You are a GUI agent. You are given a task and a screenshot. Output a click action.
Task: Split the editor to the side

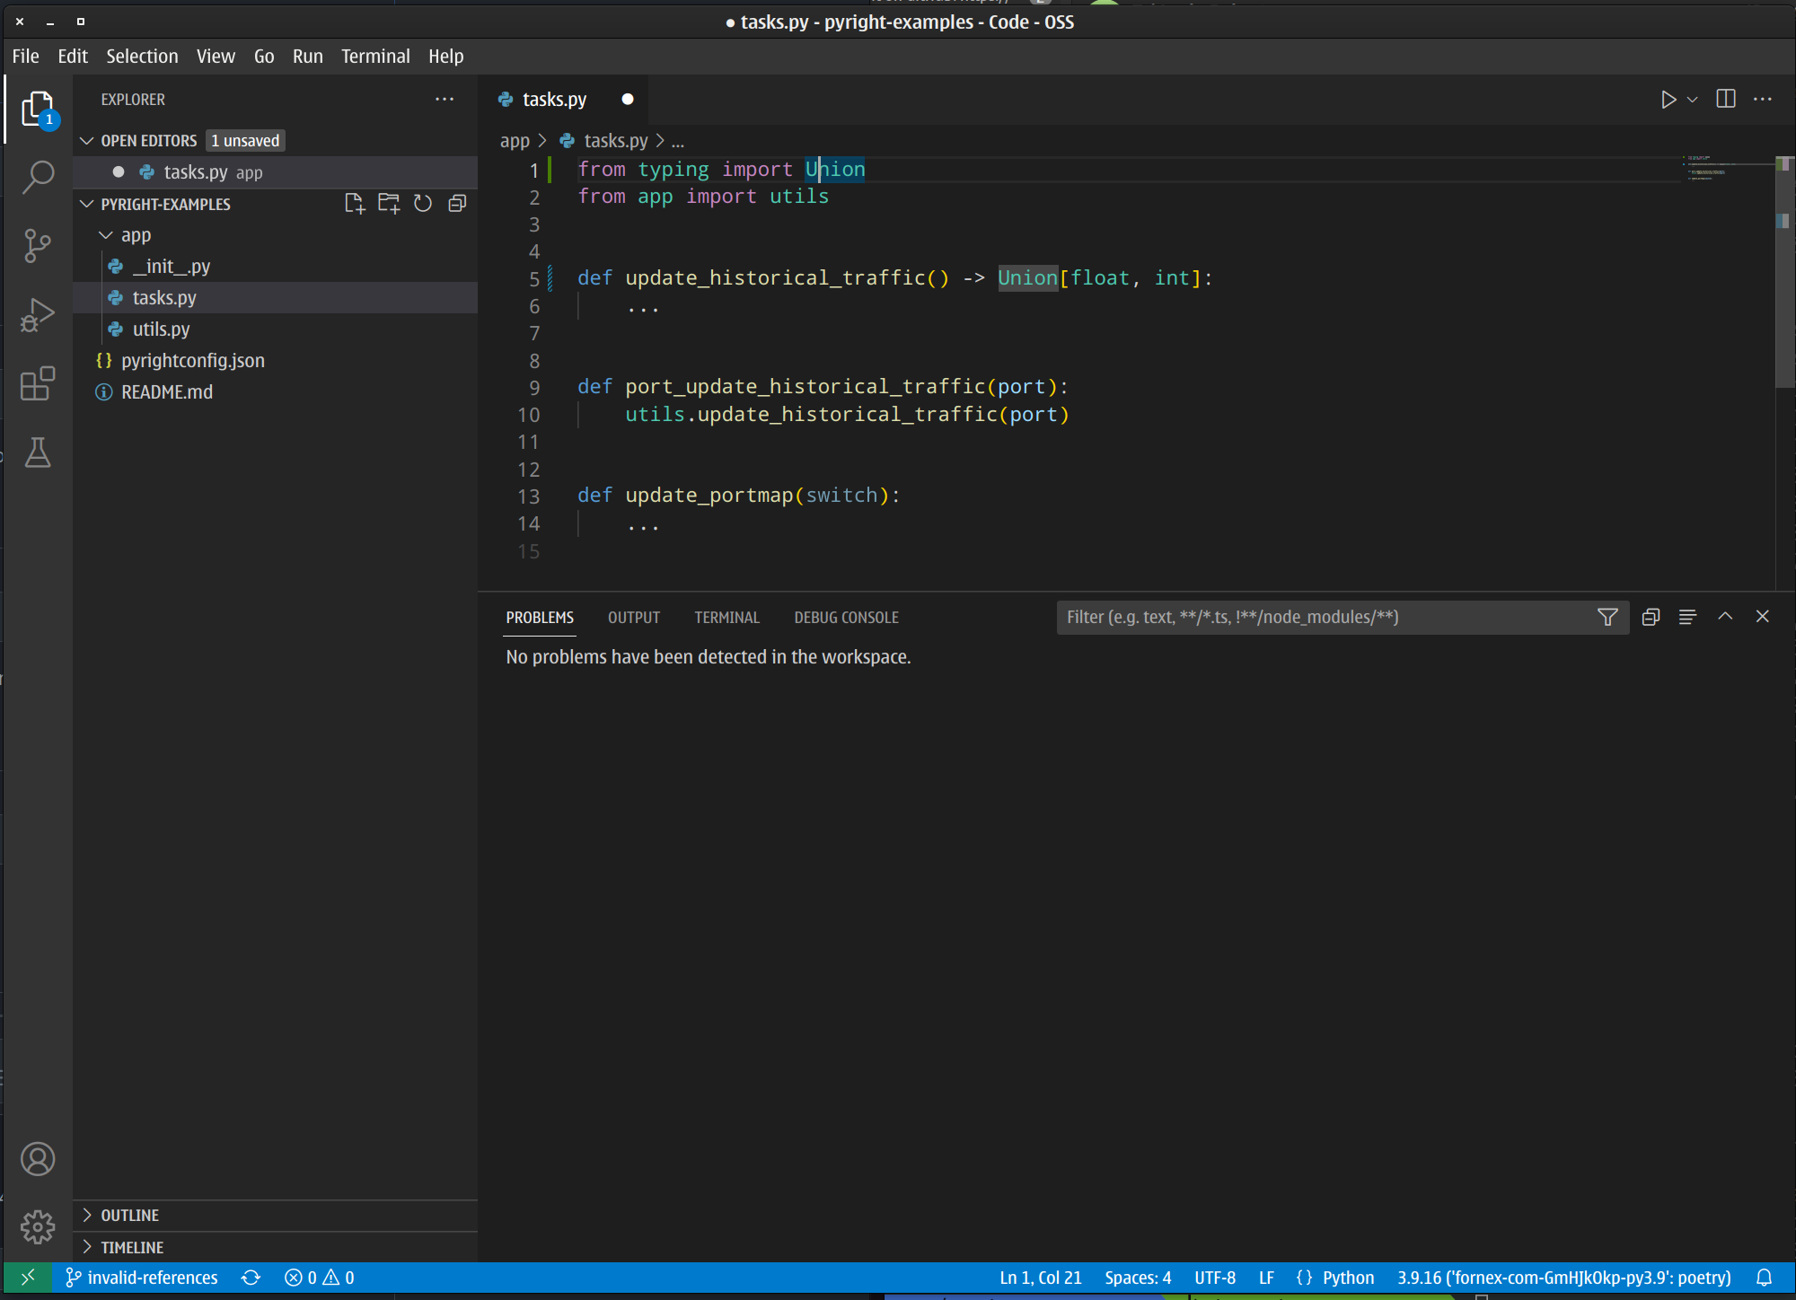click(1727, 99)
